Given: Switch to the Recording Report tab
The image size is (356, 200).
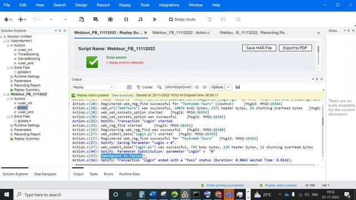Looking at the screenshot, I should 254,33.
